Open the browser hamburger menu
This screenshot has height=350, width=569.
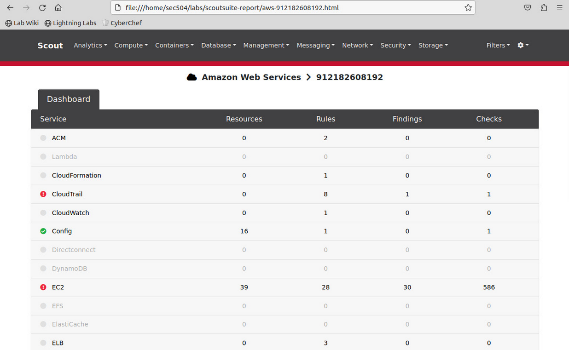tap(559, 7)
